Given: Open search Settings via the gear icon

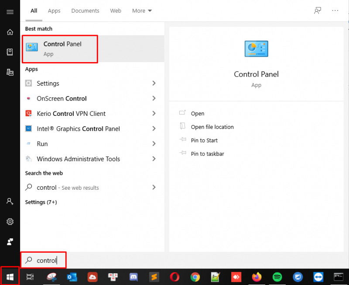Looking at the screenshot, I should tap(10, 222).
